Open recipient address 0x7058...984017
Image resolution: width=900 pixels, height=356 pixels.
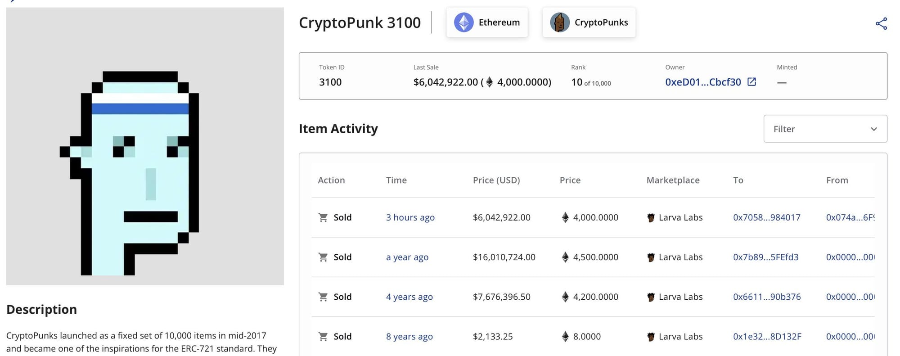(767, 217)
